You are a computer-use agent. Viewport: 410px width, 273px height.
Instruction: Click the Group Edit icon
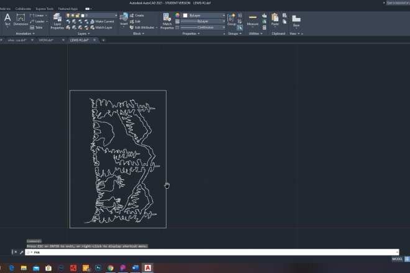click(240, 22)
